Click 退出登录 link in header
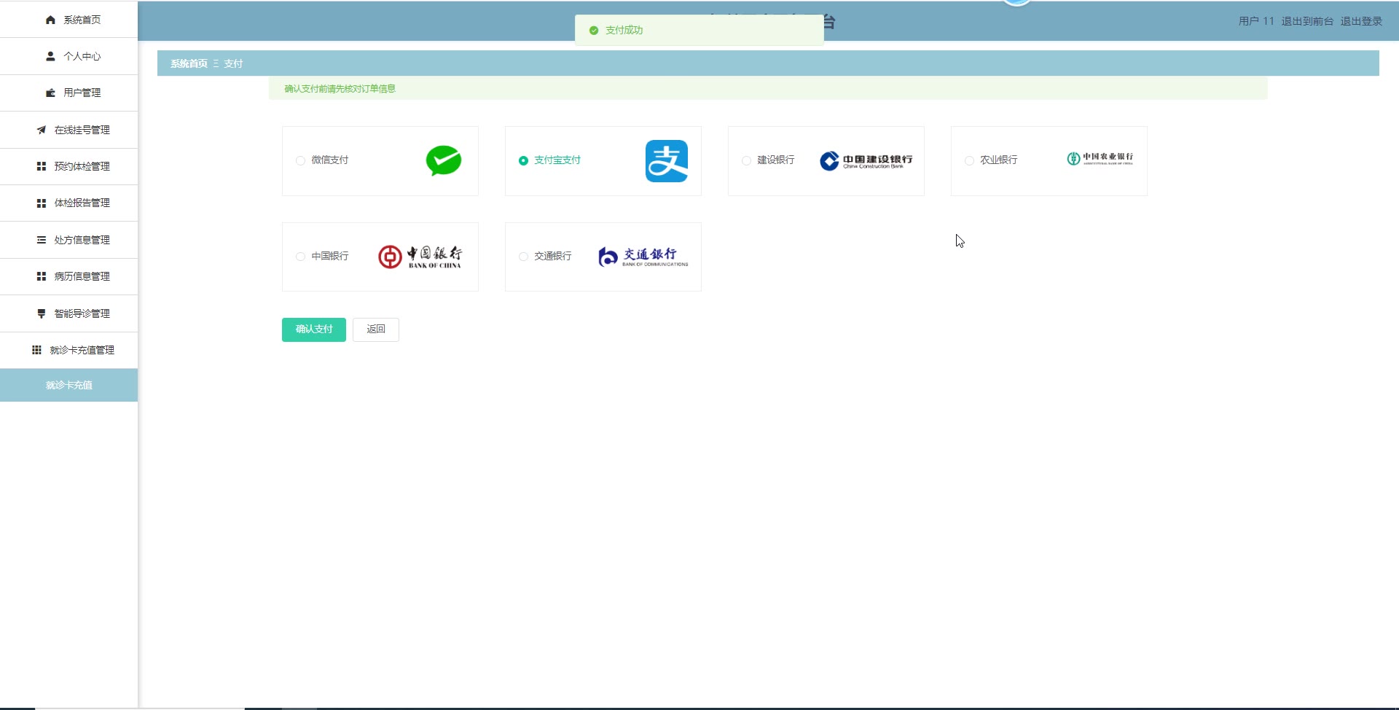The image size is (1399, 710). point(1362,21)
